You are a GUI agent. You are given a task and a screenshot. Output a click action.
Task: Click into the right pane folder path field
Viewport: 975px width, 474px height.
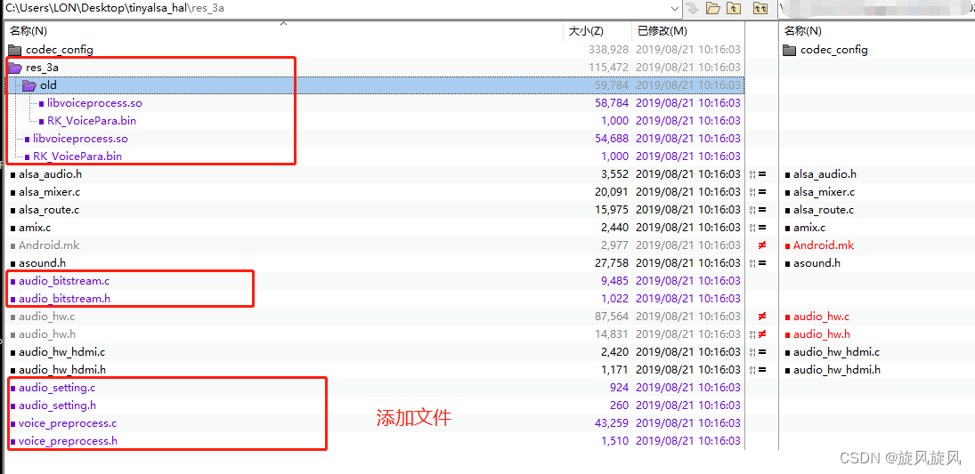pyautogui.click(x=875, y=8)
